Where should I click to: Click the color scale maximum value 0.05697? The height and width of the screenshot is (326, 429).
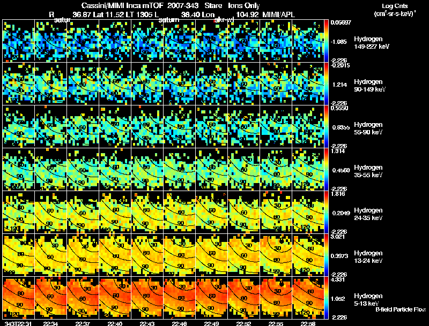pos(341,22)
